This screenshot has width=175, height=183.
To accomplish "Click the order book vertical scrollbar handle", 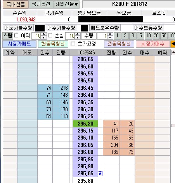I will click(173, 125).
